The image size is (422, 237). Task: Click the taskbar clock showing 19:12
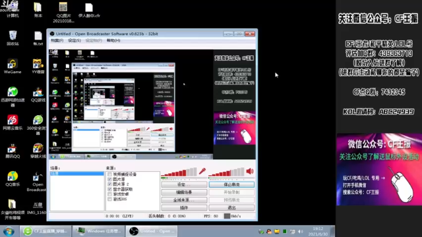click(318, 231)
